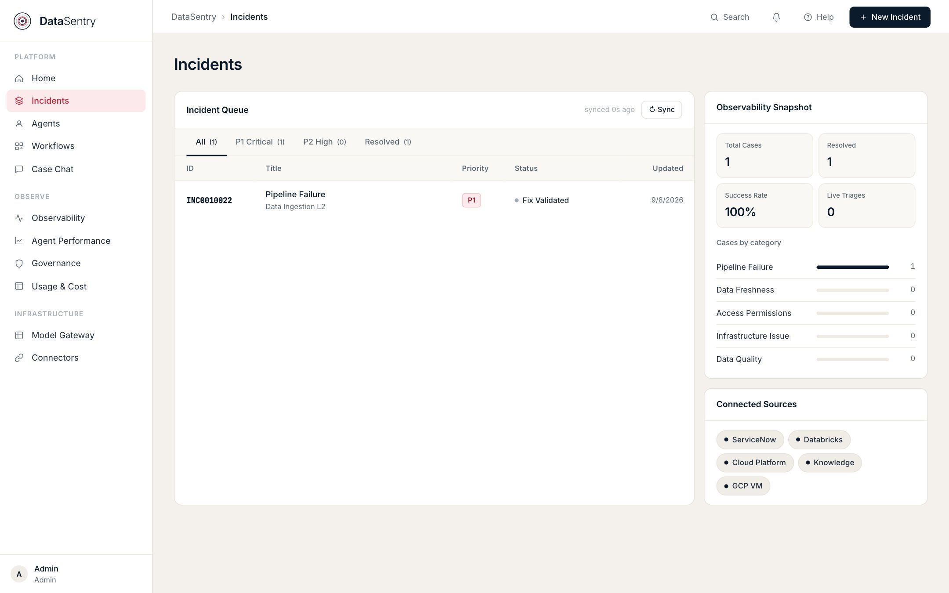Image resolution: width=949 pixels, height=593 pixels.
Task: Open the Observability pulse icon
Action: click(x=19, y=218)
